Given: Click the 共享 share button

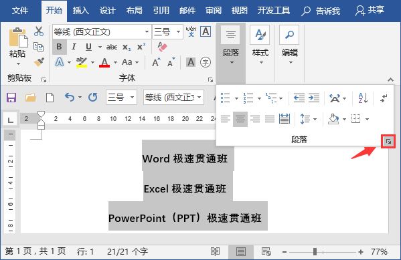Looking at the screenshot, I should [370, 11].
